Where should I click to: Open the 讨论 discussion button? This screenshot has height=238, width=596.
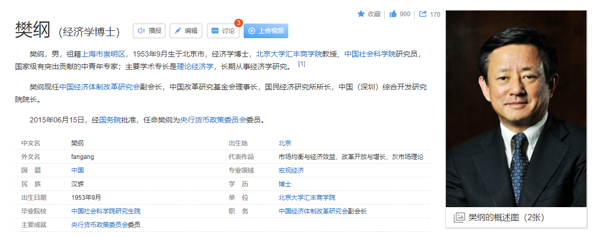click(223, 31)
